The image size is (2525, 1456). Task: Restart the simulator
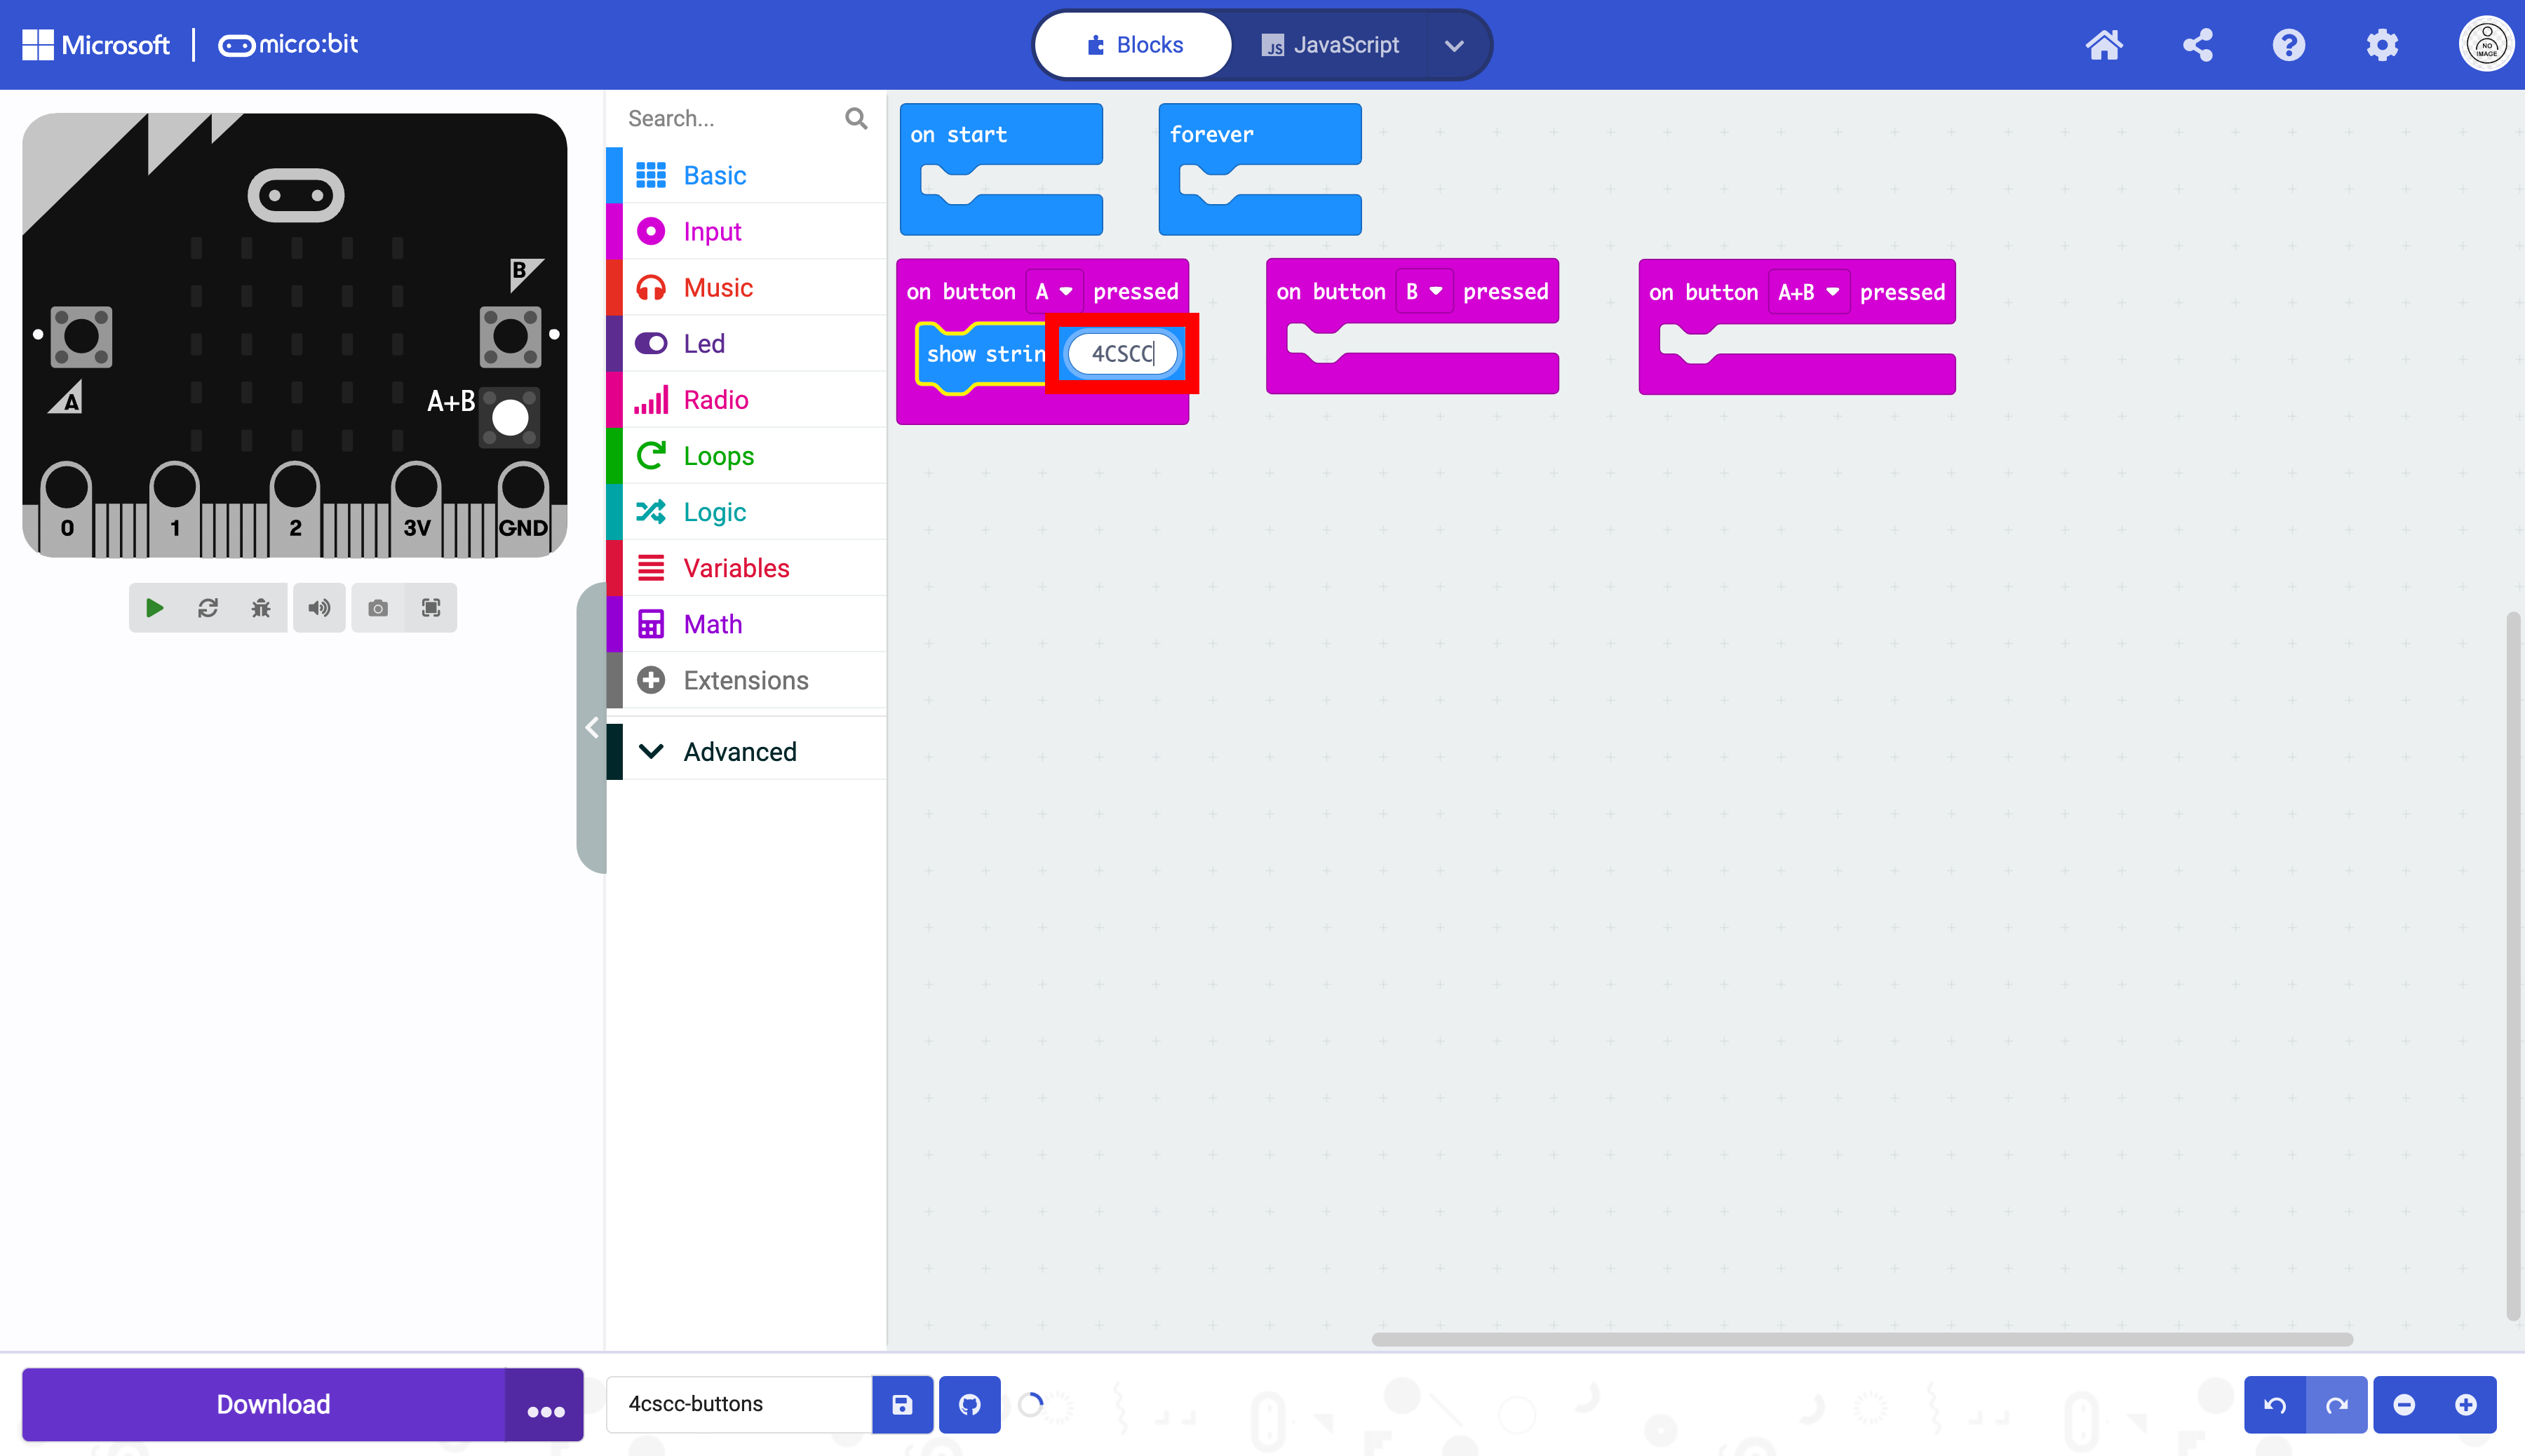208,607
